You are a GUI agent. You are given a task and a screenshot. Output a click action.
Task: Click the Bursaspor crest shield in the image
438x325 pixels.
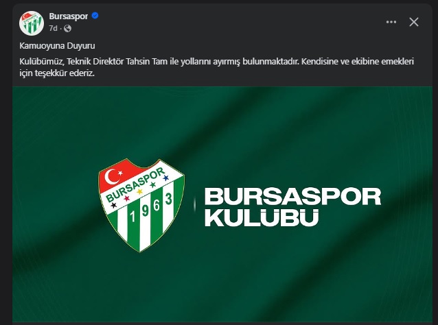[141, 205]
